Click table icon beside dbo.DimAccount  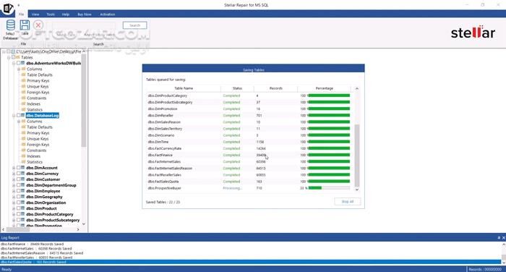click(x=23, y=168)
